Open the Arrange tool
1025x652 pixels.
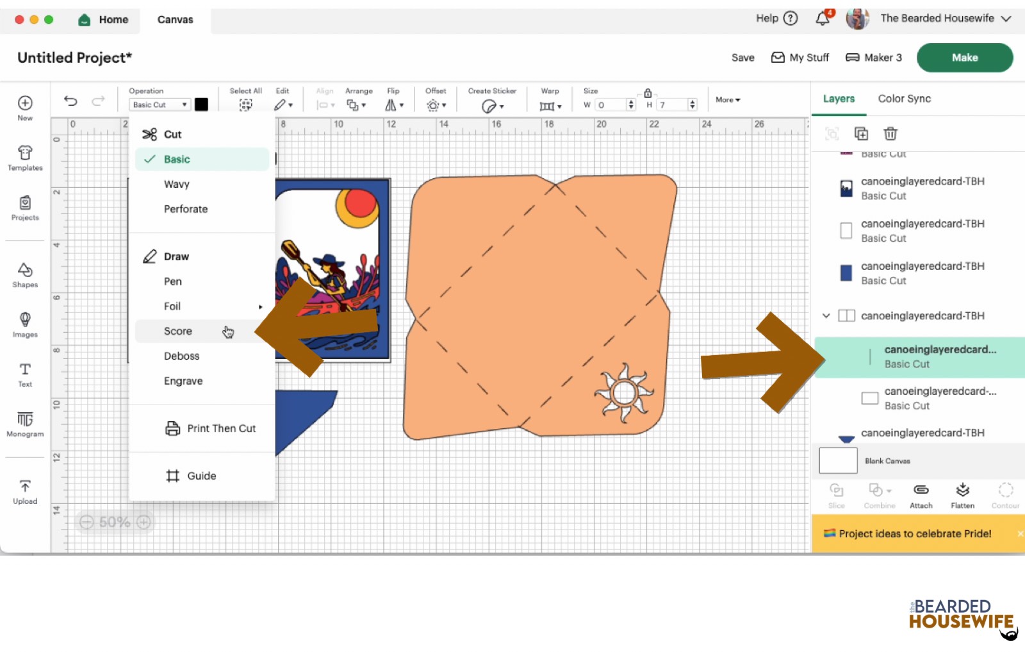pos(356,105)
